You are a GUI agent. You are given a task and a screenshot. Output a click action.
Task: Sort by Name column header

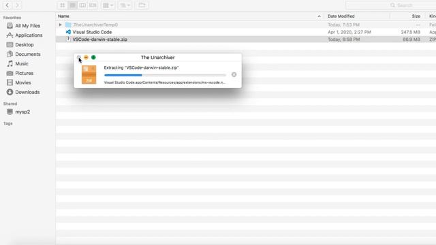(63, 16)
